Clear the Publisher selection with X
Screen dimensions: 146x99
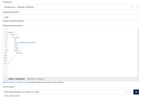click(x=131, y=7)
